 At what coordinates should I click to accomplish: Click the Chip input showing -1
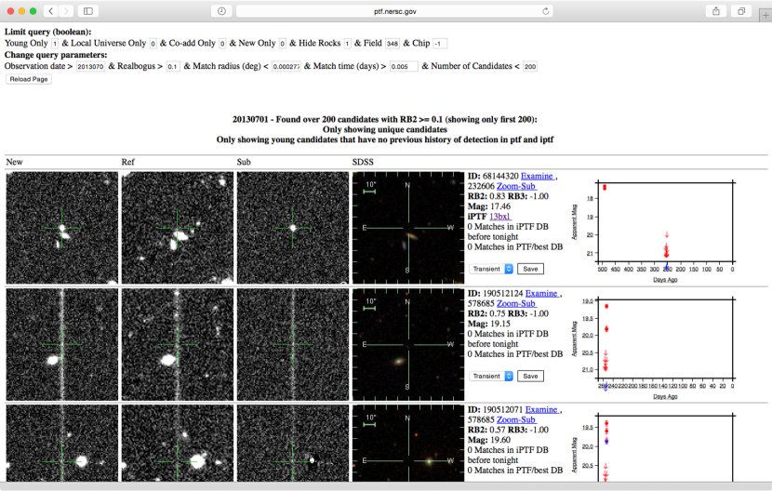[x=440, y=44]
